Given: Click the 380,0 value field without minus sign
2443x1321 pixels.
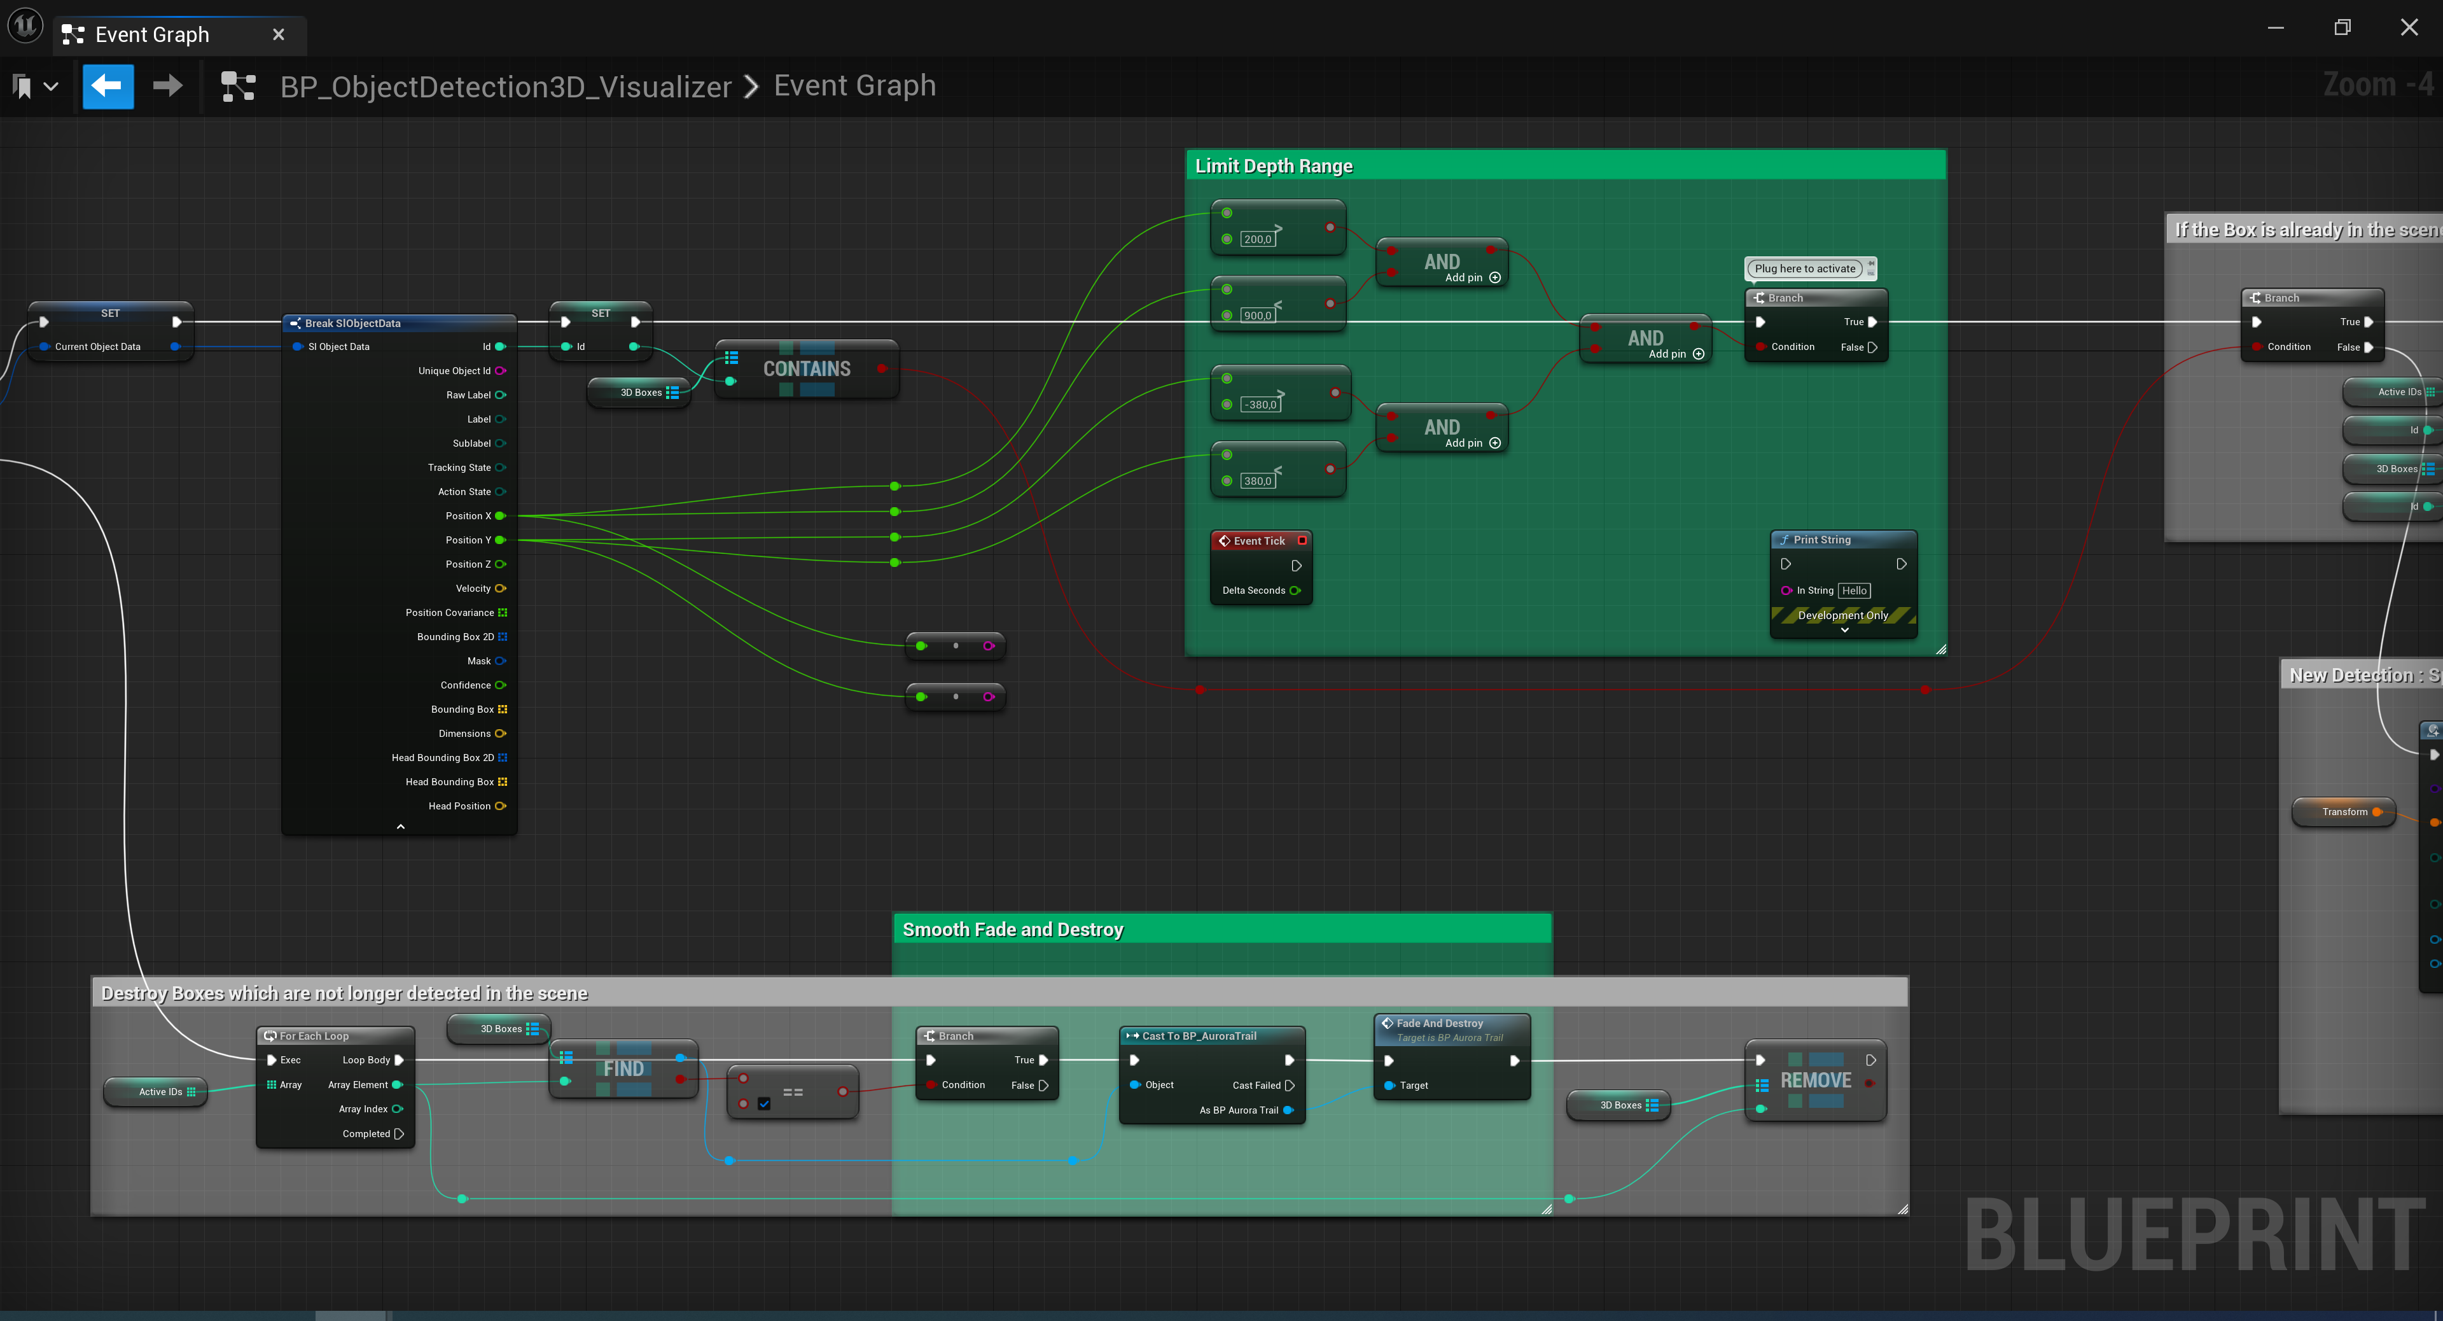Looking at the screenshot, I should (x=1258, y=481).
